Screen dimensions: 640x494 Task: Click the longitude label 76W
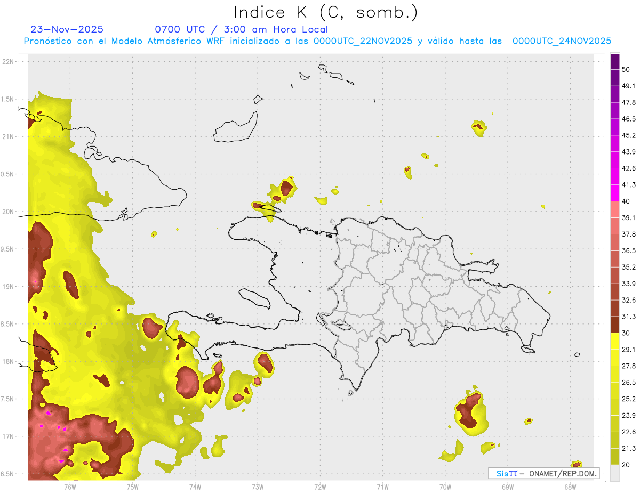point(70,487)
